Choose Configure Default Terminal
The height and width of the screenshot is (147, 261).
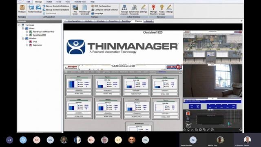(104, 10)
